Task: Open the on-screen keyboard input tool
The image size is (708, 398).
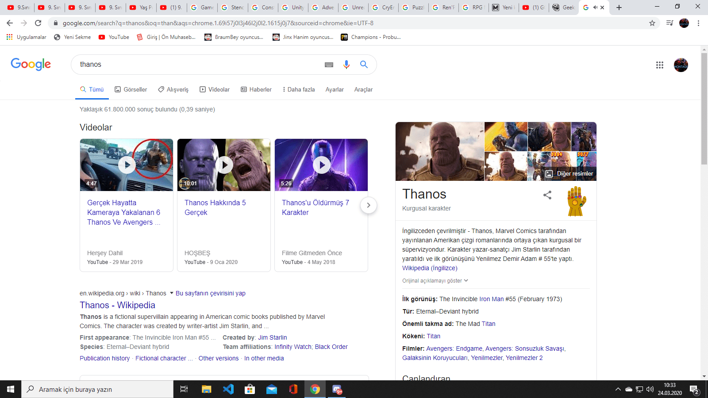Action: point(329,65)
